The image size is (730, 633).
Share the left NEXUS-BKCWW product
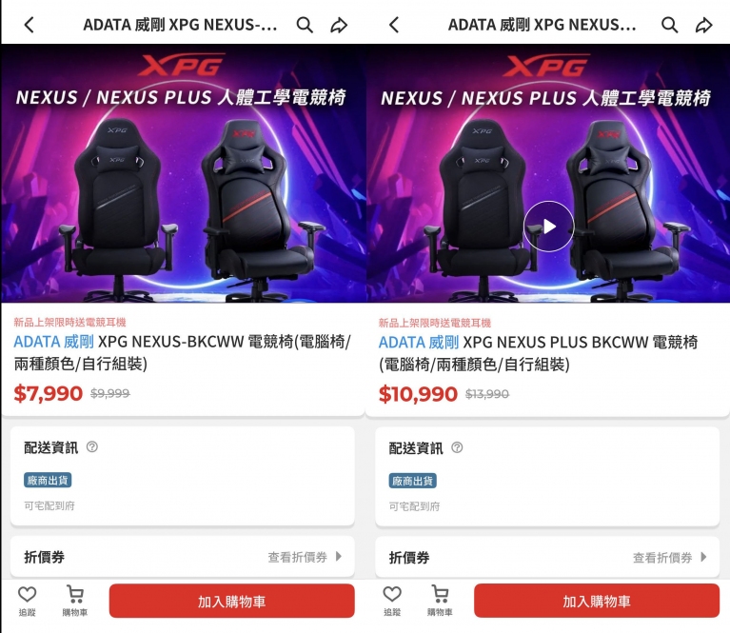tap(339, 25)
